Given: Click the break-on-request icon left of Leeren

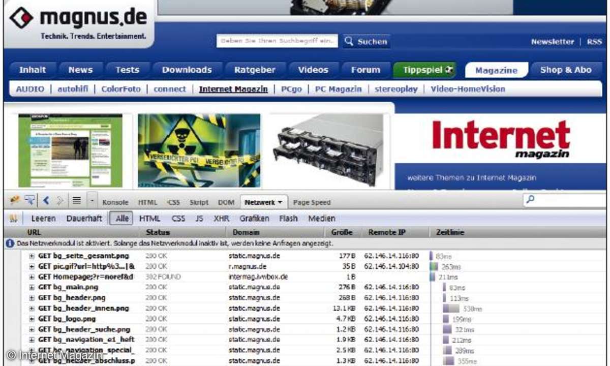Looking at the screenshot, I should pyautogui.click(x=14, y=219).
